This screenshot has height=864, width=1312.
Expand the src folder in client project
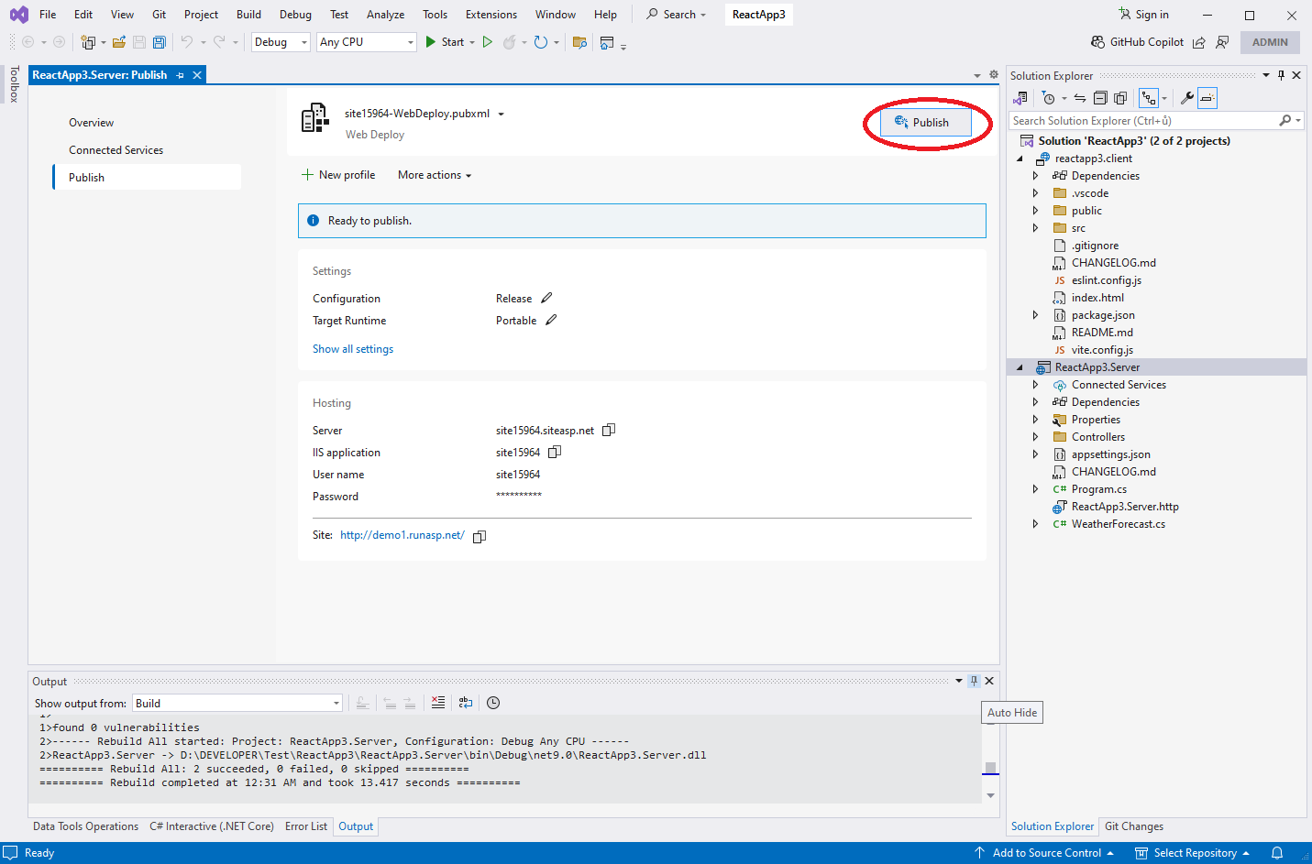[1036, 228]
